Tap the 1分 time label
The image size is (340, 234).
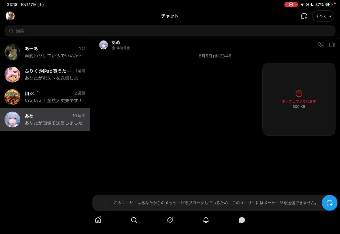coord(82,48)
